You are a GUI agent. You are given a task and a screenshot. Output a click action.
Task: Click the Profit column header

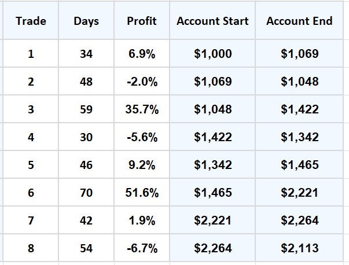coord(142,21)
